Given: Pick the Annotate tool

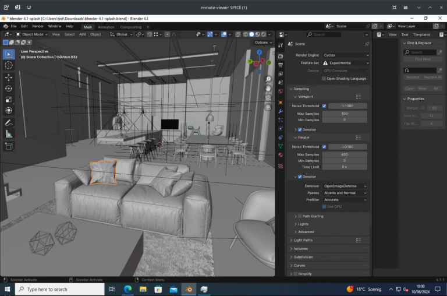Looking at the screenshot, I should click(x=9, y=123).
